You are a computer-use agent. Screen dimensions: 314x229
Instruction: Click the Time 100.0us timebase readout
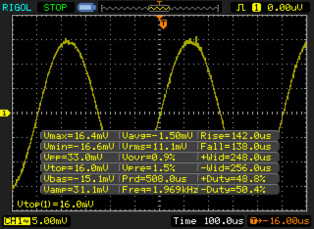tap(209, 221)
